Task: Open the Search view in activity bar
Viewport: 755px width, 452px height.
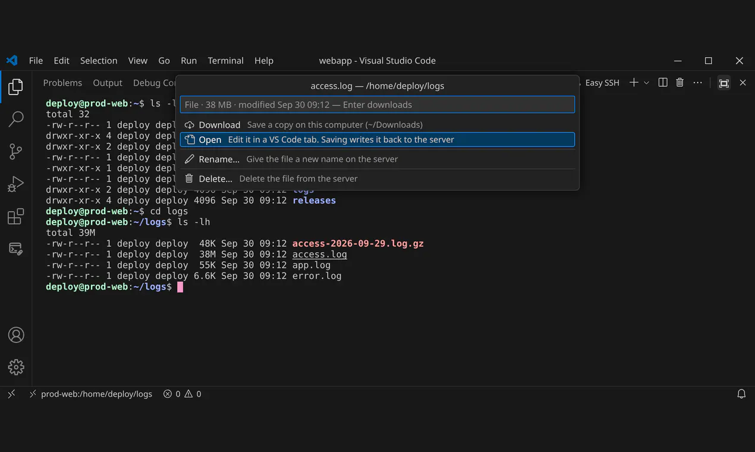Action: [16, 119]
